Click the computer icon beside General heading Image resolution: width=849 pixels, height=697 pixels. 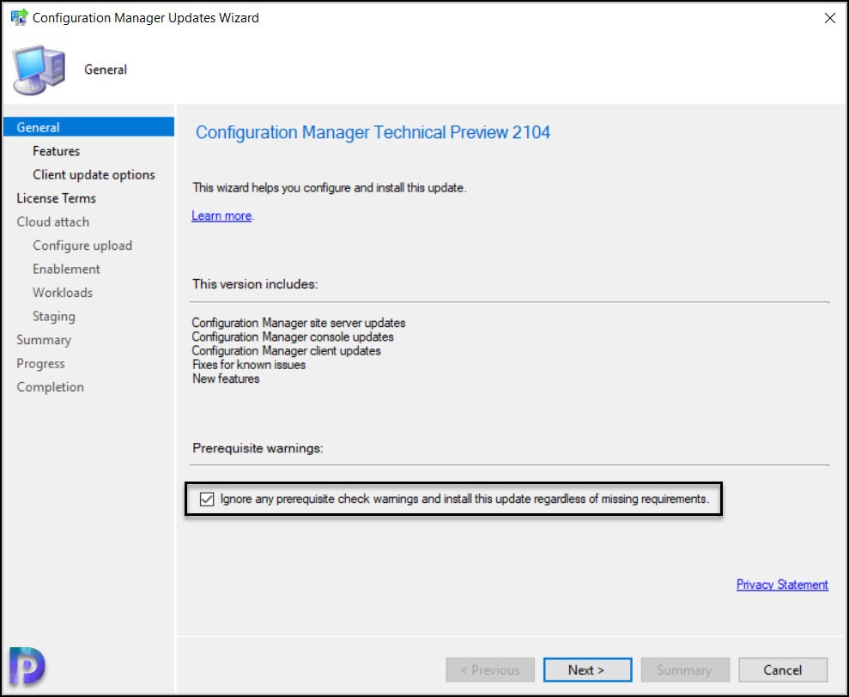click(x=39, y=70)
